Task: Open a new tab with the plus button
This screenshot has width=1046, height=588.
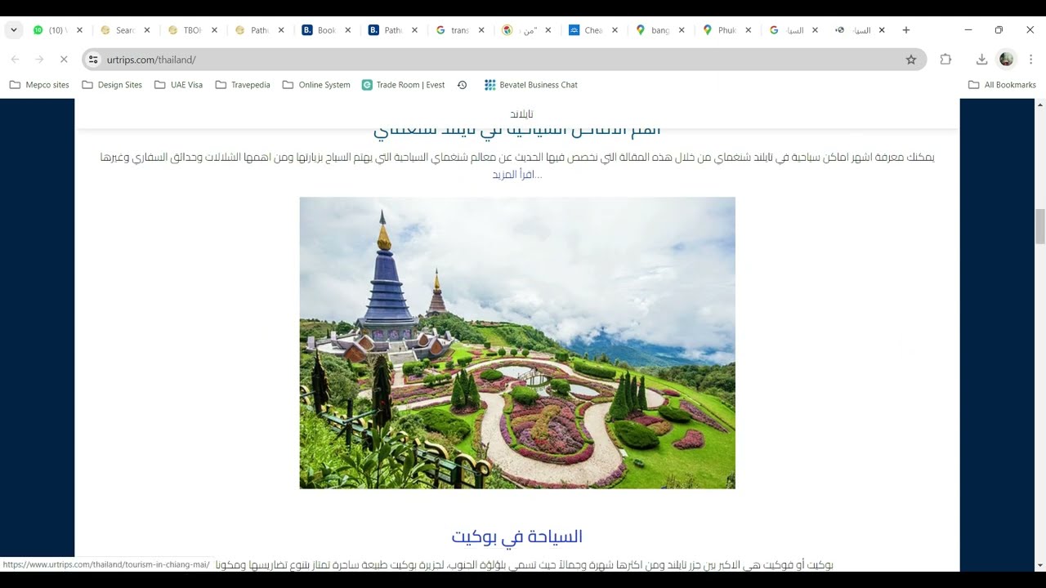Action: point(905,30)
